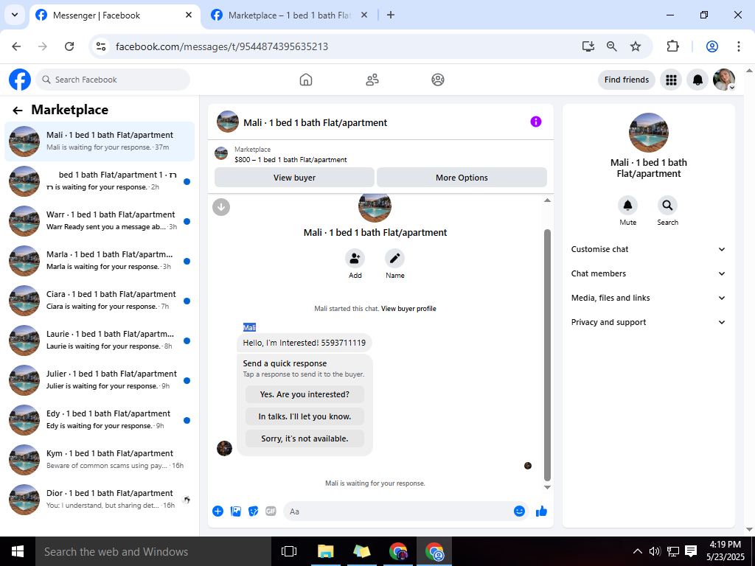Open the Facebook menu grid icon
Screen dimensions: 755x566
671,80
